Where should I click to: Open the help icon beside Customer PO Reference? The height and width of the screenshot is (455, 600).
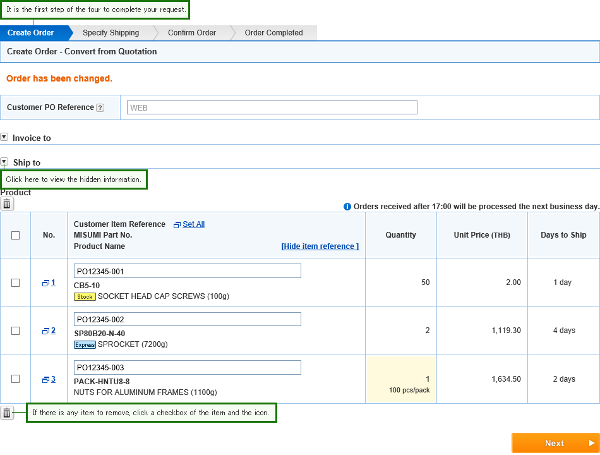100,107
